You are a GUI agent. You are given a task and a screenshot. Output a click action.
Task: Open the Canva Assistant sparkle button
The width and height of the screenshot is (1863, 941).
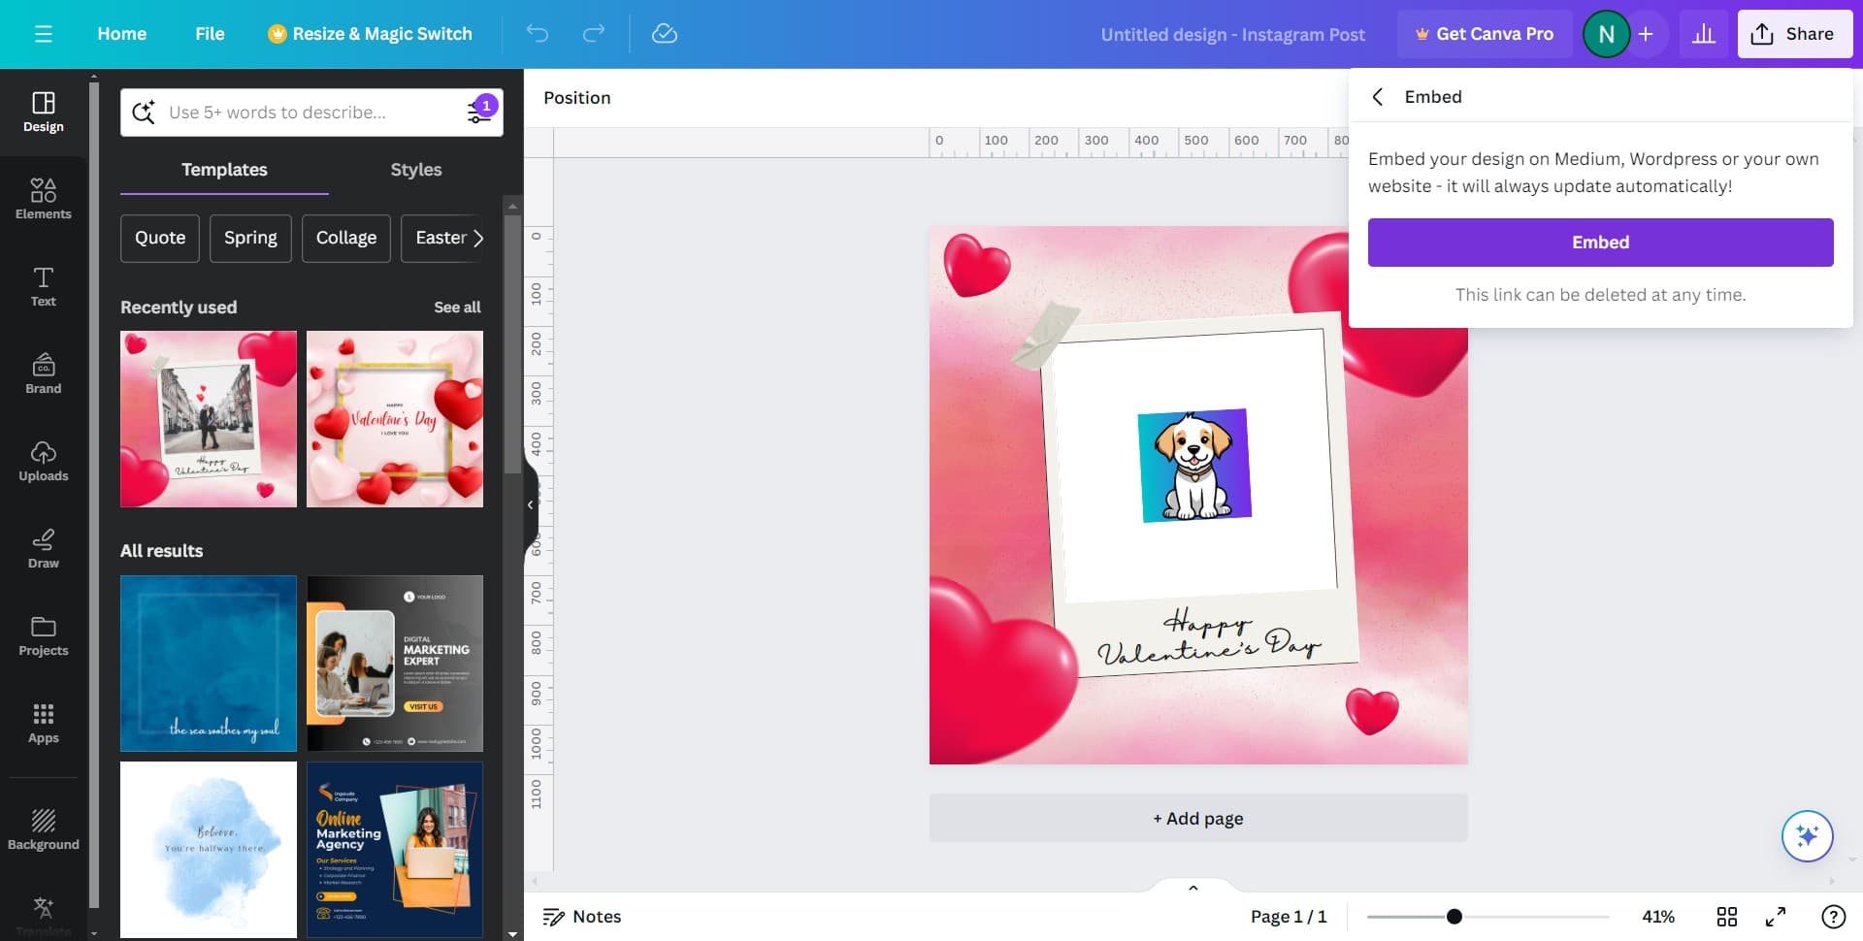1806,835
